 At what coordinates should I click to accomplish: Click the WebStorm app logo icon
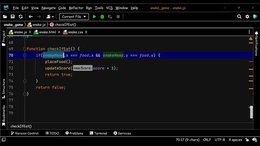(x=6, y=8)
